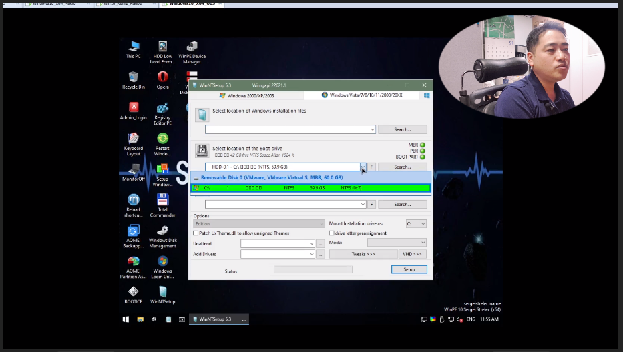Open File Explorer from taskbar
This screenshot has height=352, width=623.
tap(140, 319)
